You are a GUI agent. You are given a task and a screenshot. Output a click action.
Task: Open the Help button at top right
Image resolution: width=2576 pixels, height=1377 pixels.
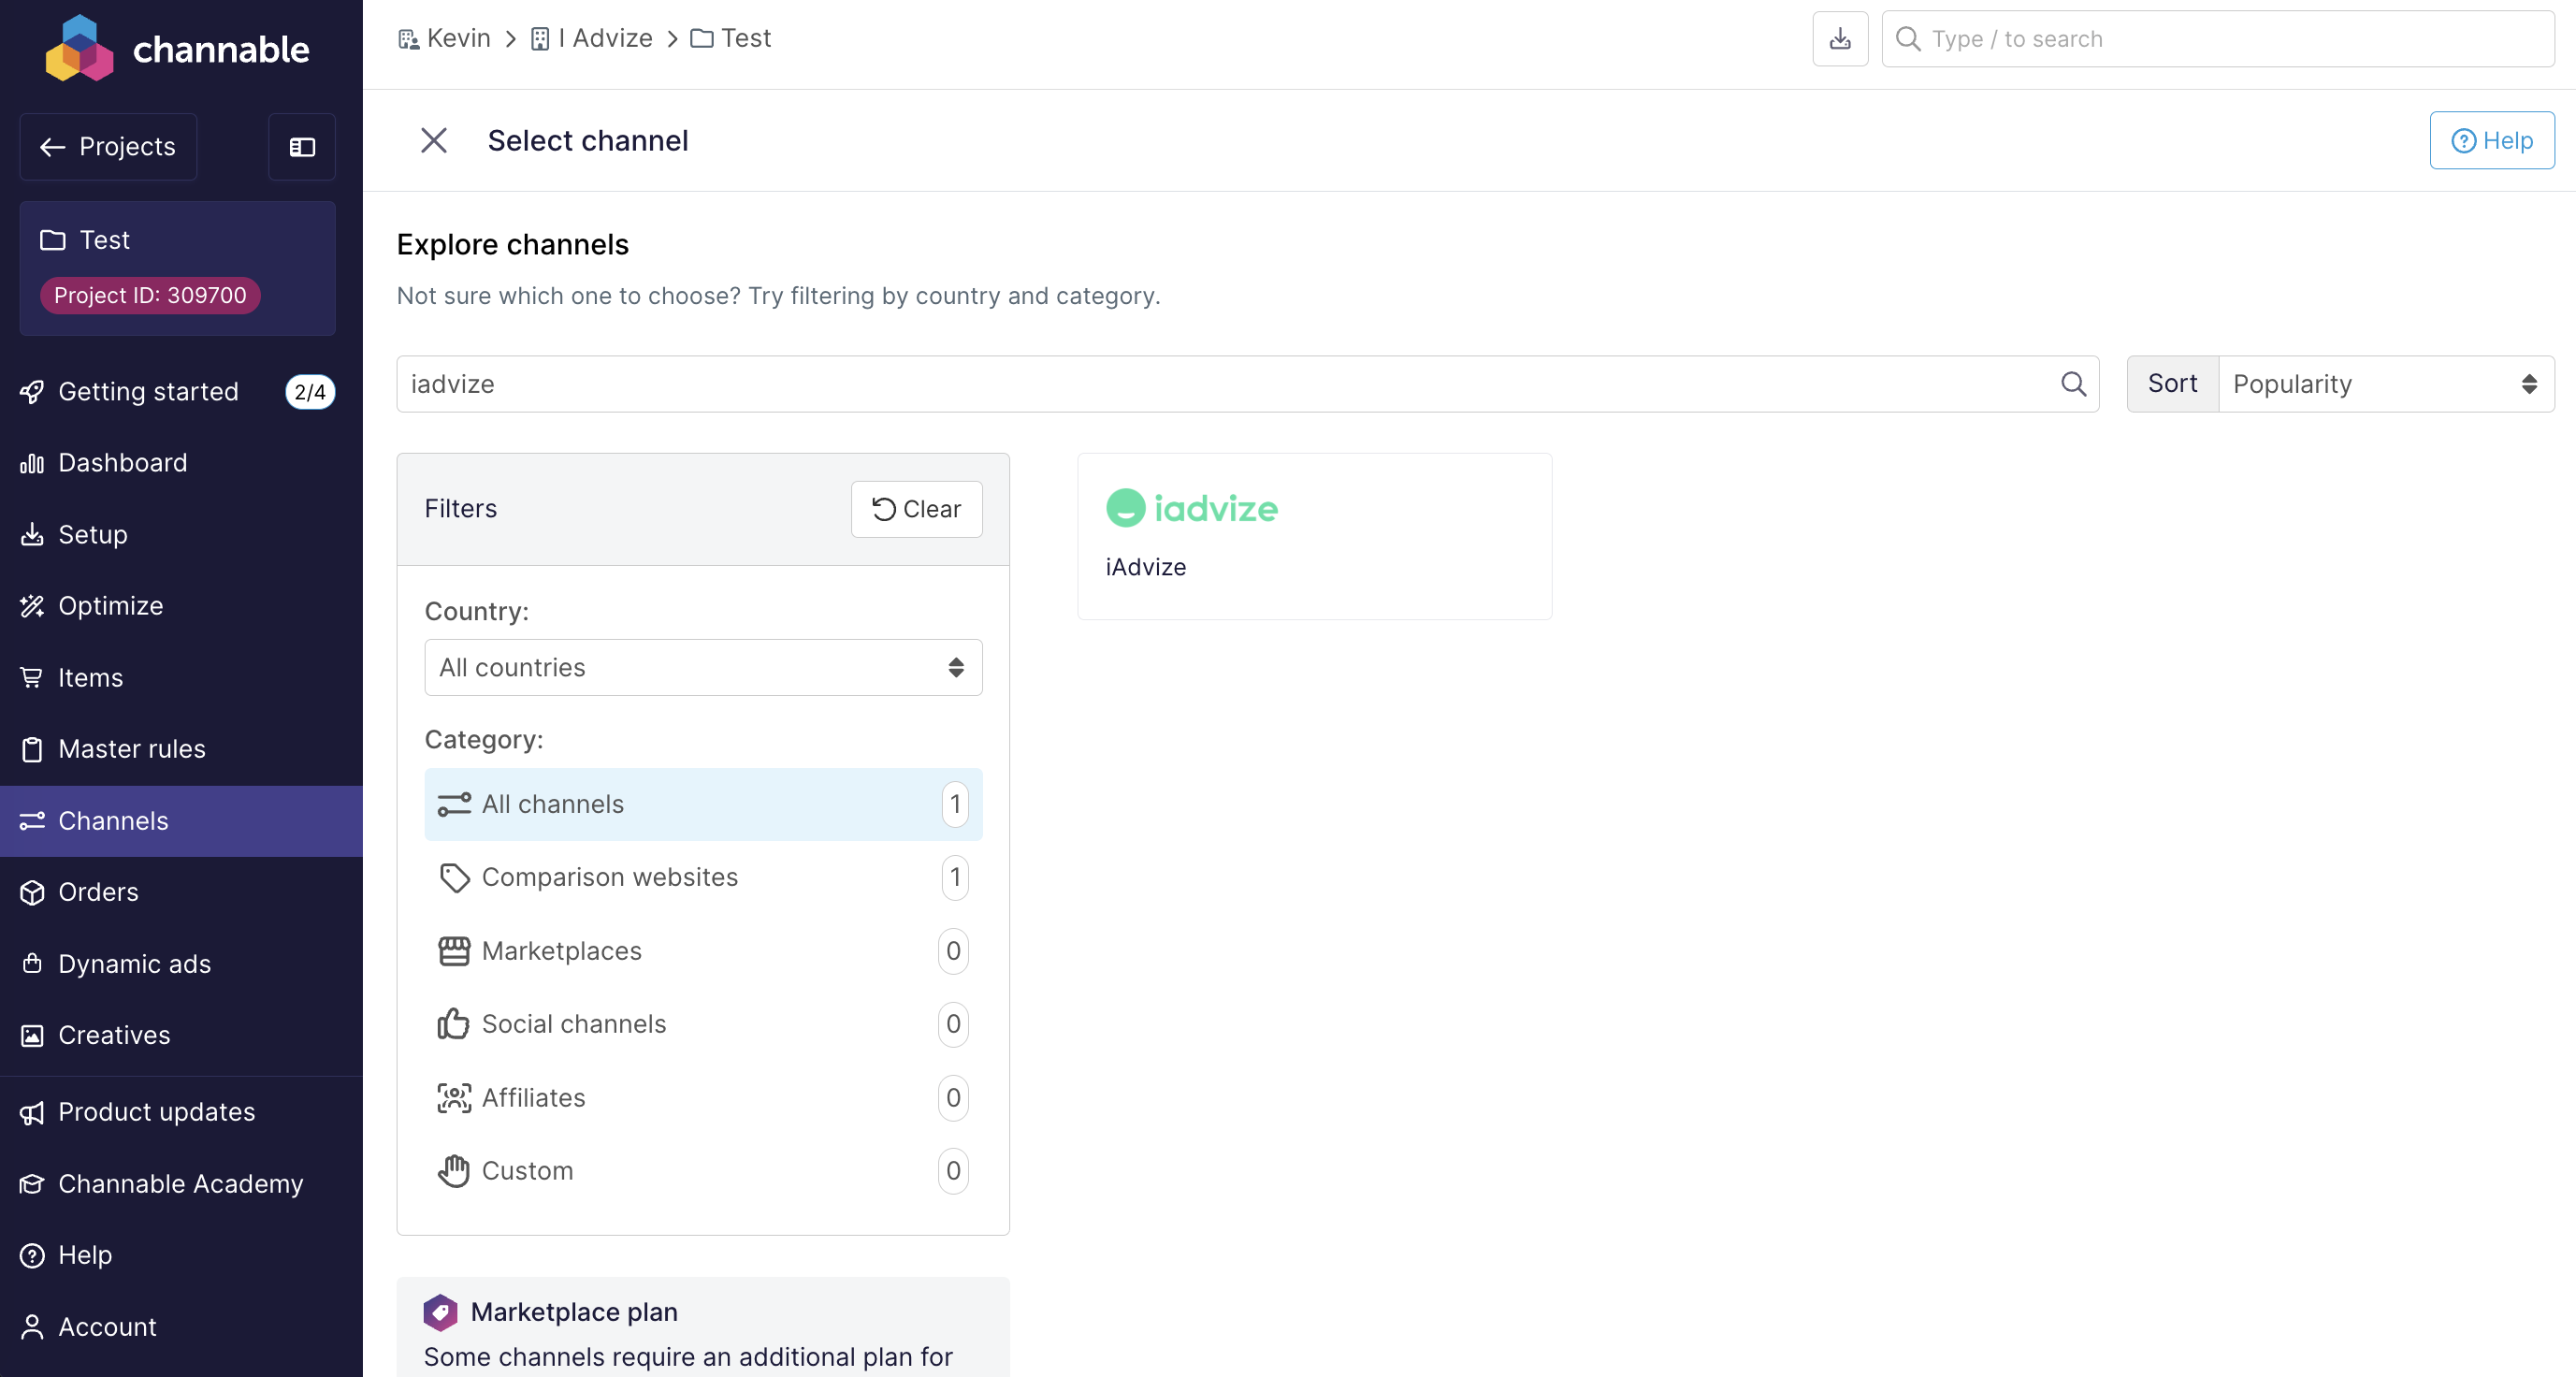2491,141
